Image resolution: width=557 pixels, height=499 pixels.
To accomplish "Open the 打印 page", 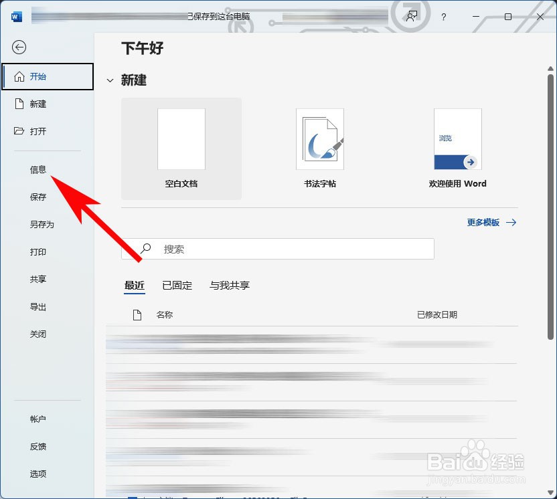I will coord(38,252).
